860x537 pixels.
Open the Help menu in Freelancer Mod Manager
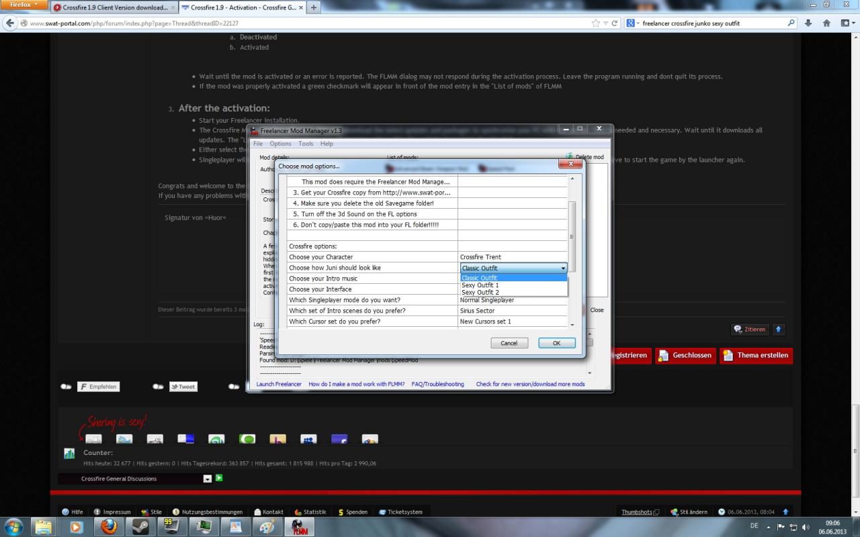pos(327,144)
